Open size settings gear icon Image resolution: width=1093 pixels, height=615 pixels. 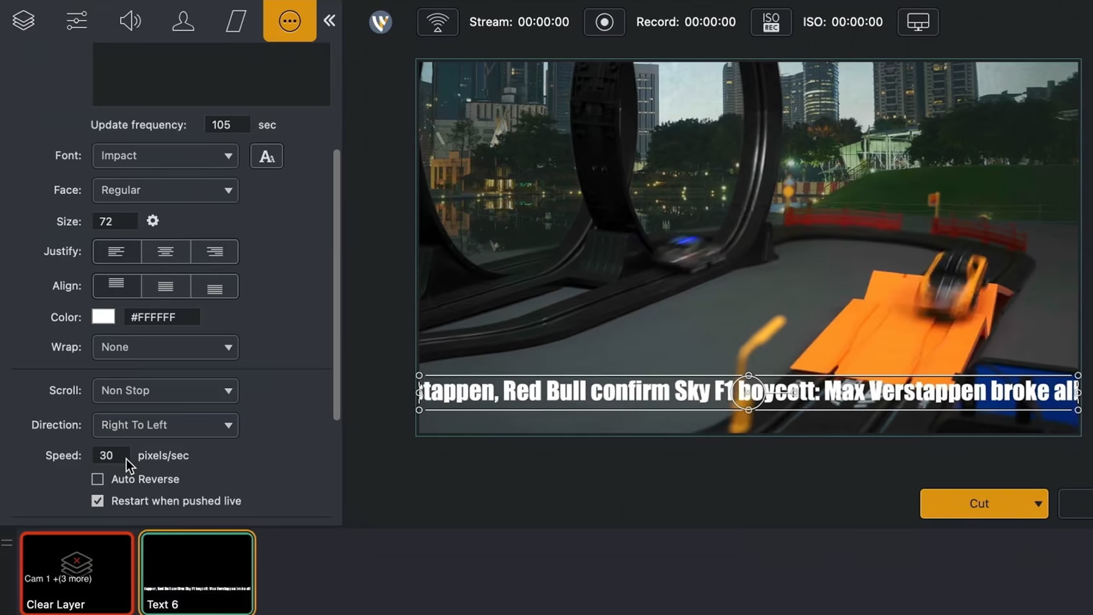click(153, 221)
